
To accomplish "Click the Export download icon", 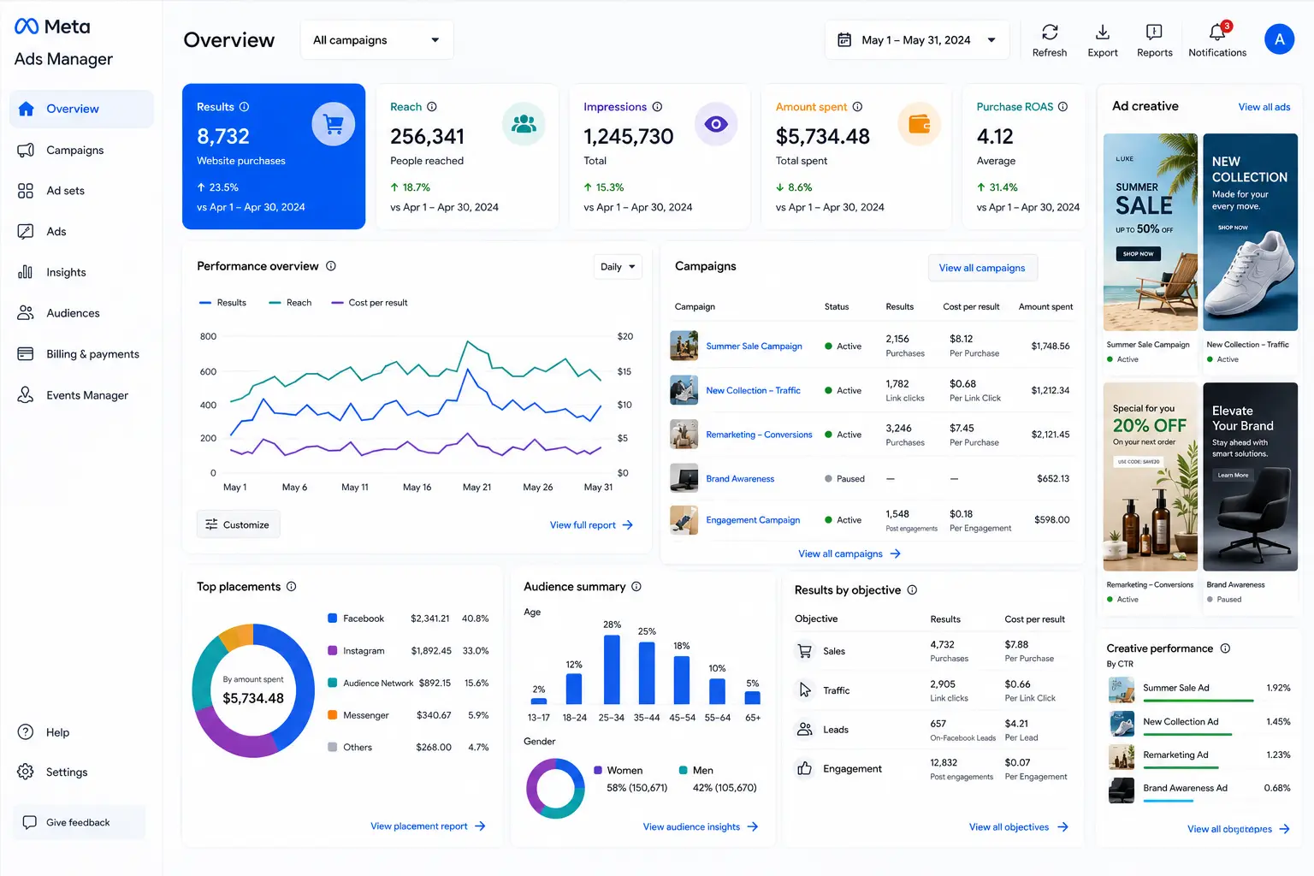I will pyautogui.click(x=1103, y=33).
